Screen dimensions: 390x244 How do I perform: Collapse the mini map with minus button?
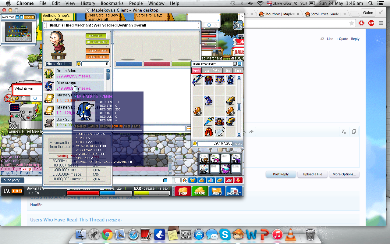click(x=18, y=17)
